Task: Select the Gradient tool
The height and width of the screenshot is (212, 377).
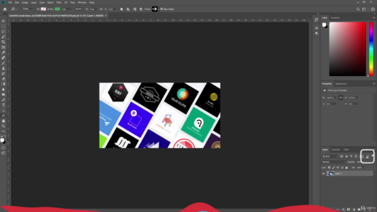Action: pos(4,84)
